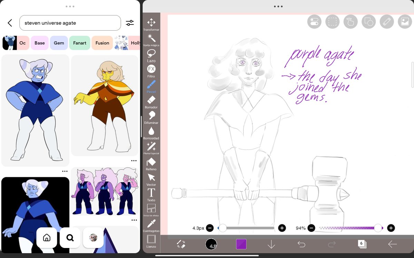Open multitasking dots above drawing app
Screen dimensions: 414x258
pyautogui.click(x=278, y=6)
